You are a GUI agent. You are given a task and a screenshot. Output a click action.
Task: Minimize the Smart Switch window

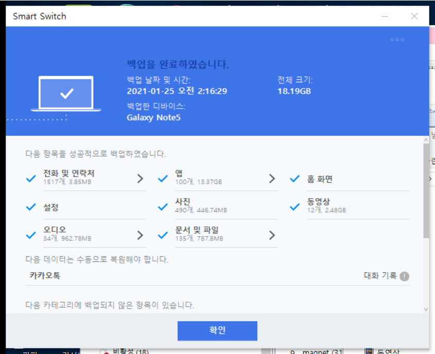point(385,16)
